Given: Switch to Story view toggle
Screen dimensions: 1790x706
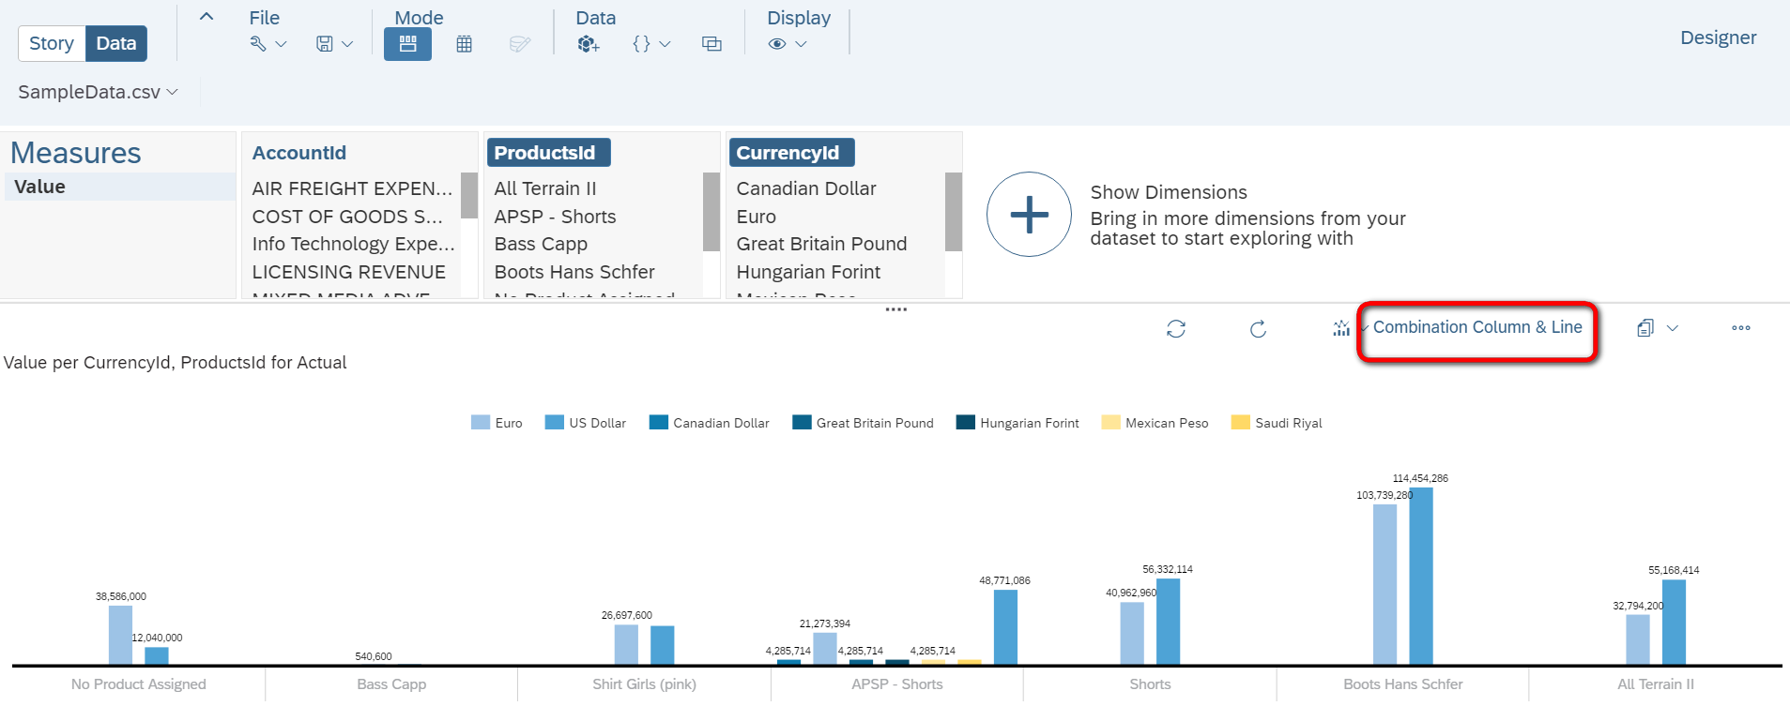Looking at the screenshot, I should pyautogui.click(x=52, y=43).
